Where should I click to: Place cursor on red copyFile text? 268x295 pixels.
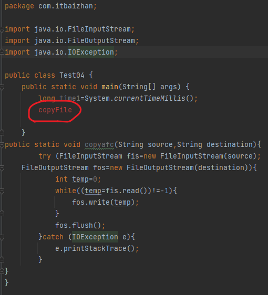pyautogui.click(x=55, y=110)
